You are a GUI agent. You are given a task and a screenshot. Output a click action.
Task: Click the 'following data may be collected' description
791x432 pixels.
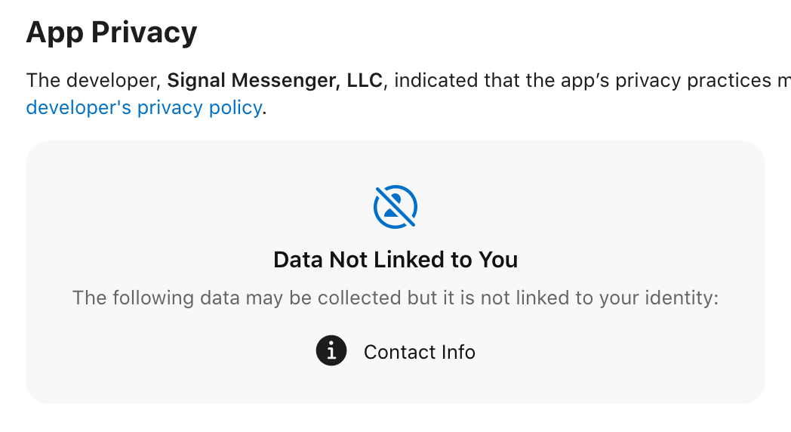point(395,298)
